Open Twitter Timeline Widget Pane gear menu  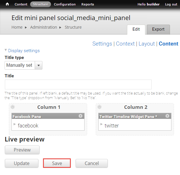click(x=167, y=116)
